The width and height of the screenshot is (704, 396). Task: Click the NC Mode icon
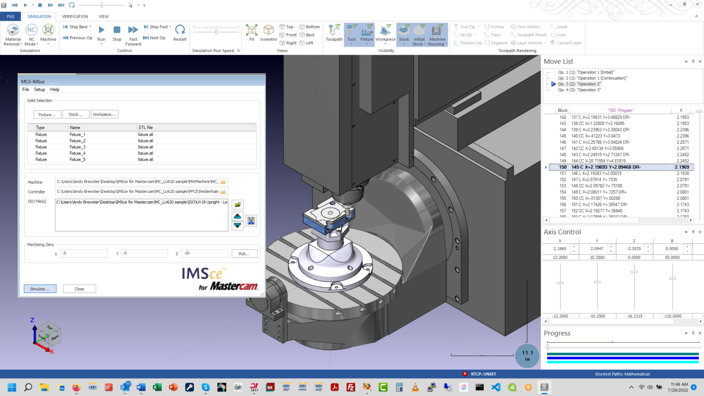pyautogui.click(x=31, y=31)
